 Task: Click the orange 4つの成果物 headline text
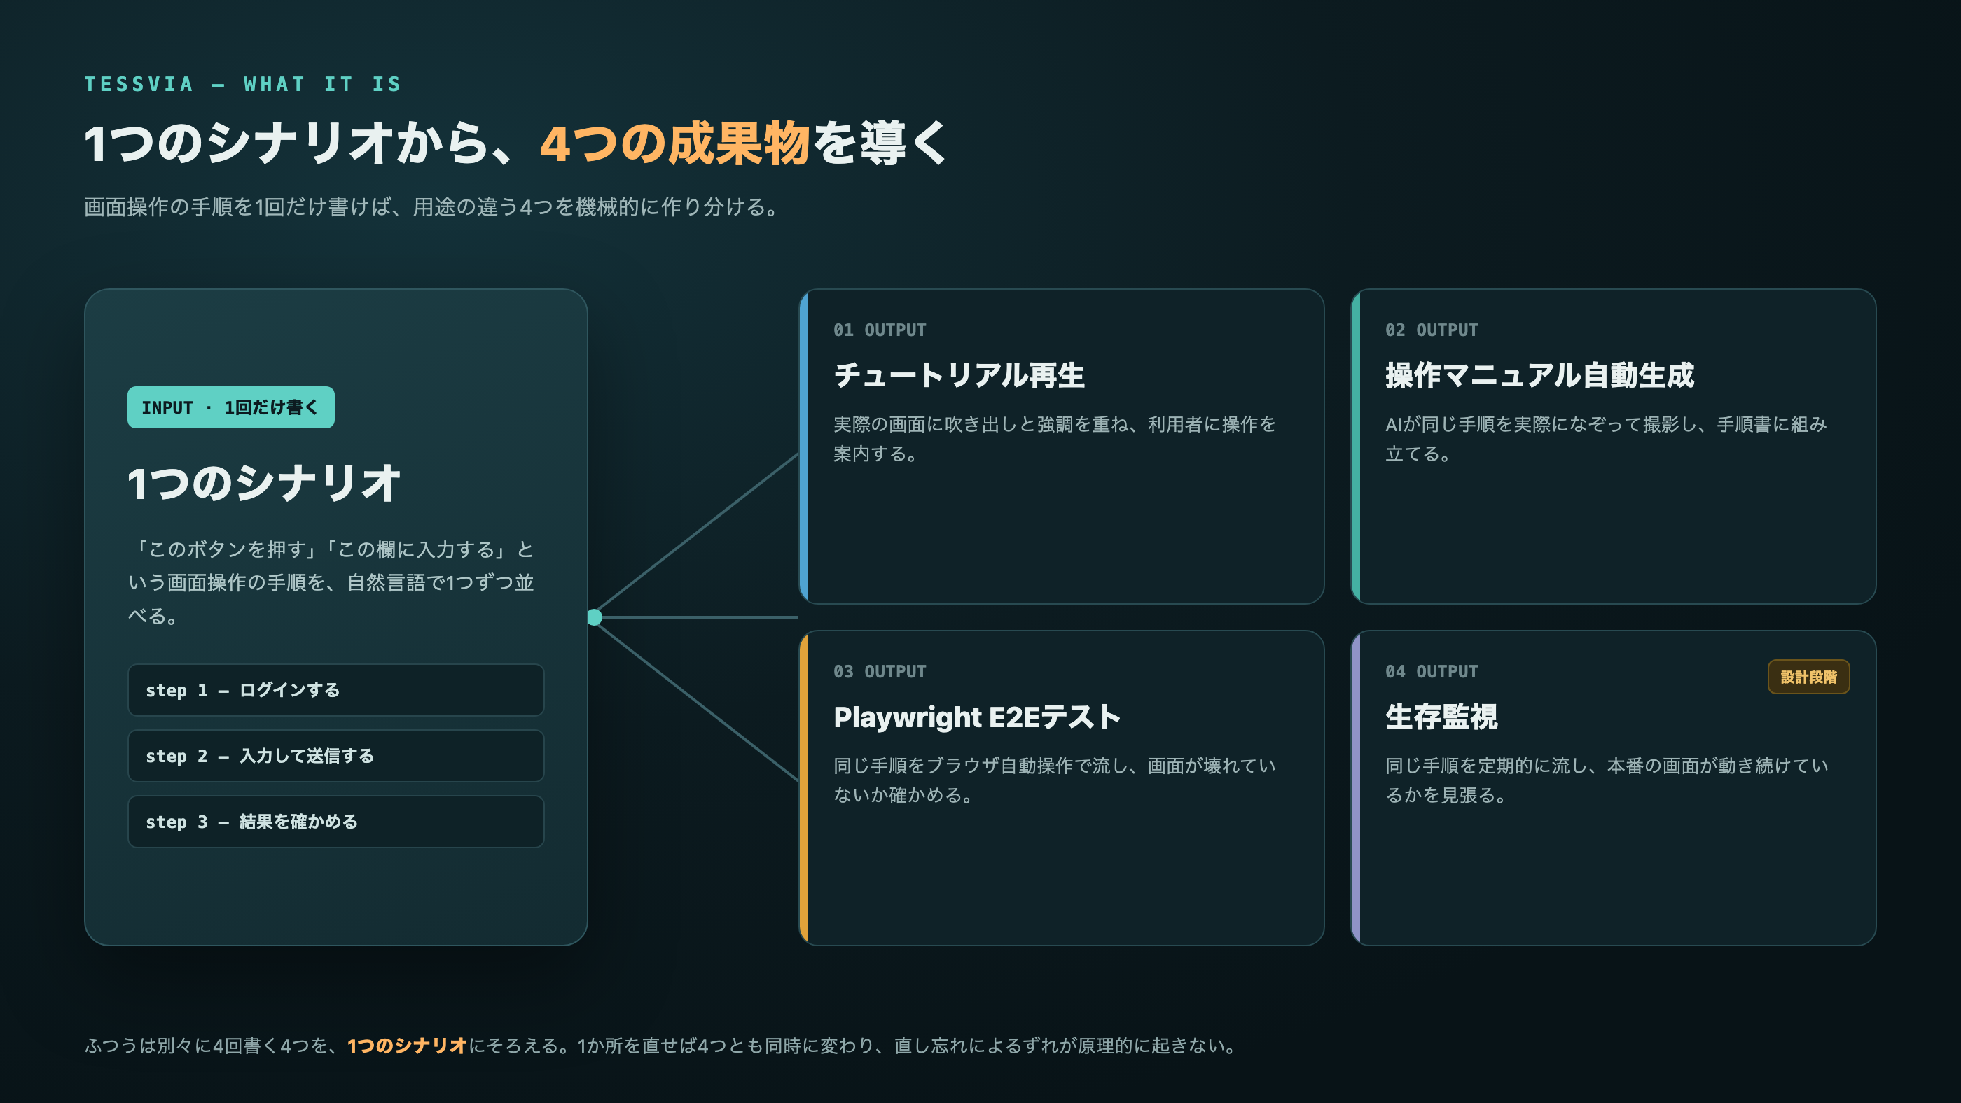click(x=674, y=143)
